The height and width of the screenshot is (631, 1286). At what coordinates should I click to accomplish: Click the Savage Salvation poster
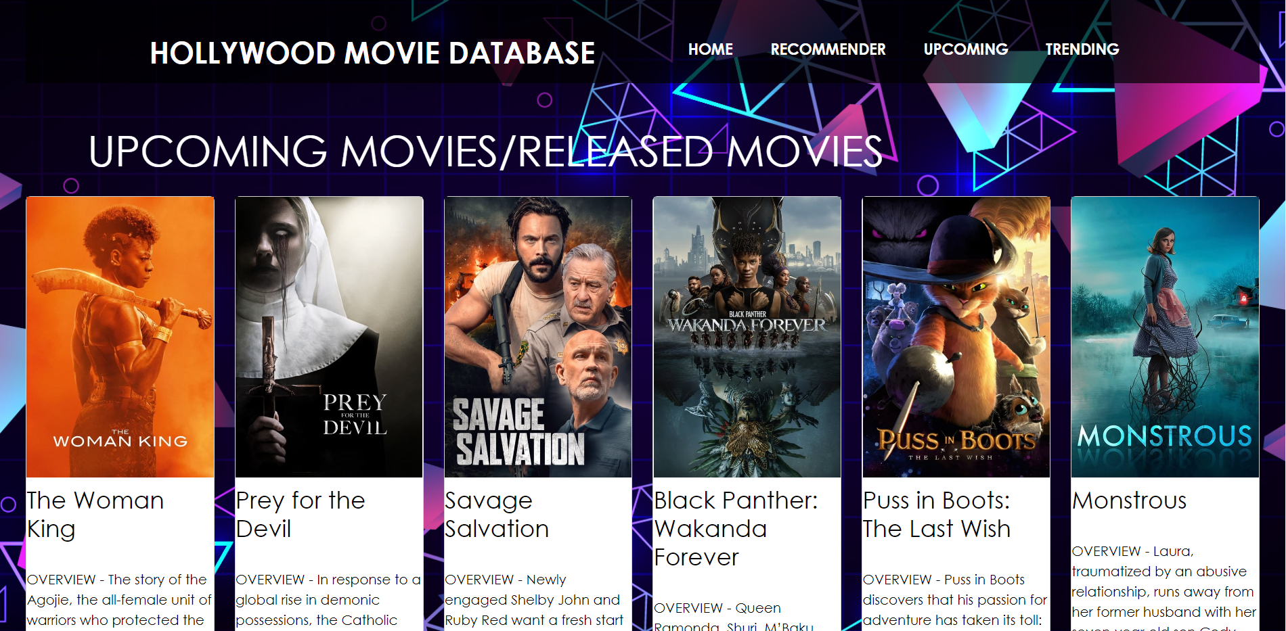538,336
